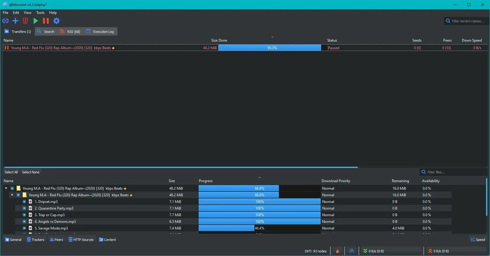Switch to the Search tab
The image size is (490, 256).
[x=46, y=31]
